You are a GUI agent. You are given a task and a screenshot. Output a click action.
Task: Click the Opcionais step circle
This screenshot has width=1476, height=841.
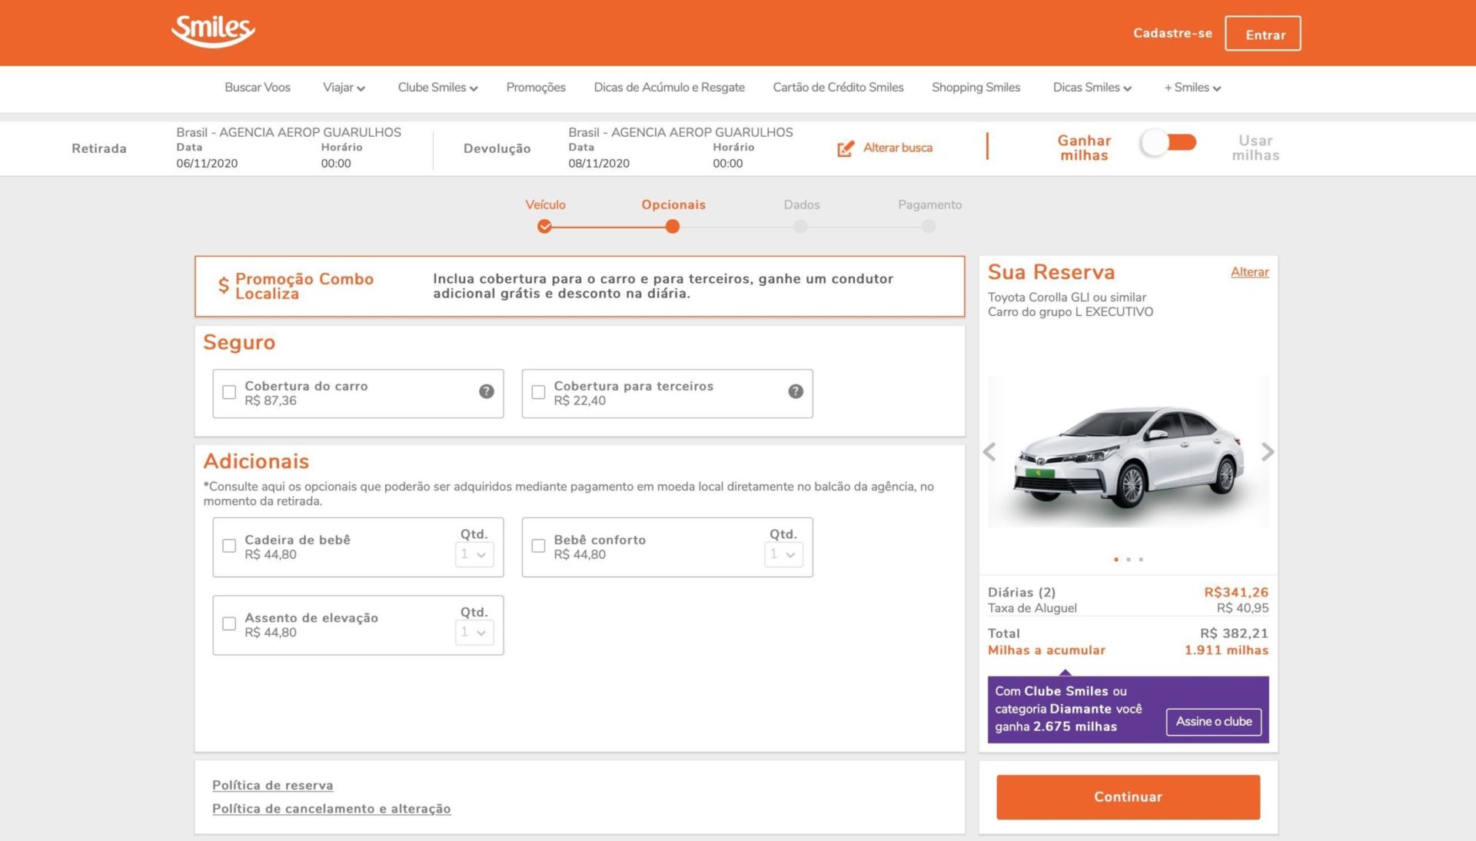(x=673, y=226)
